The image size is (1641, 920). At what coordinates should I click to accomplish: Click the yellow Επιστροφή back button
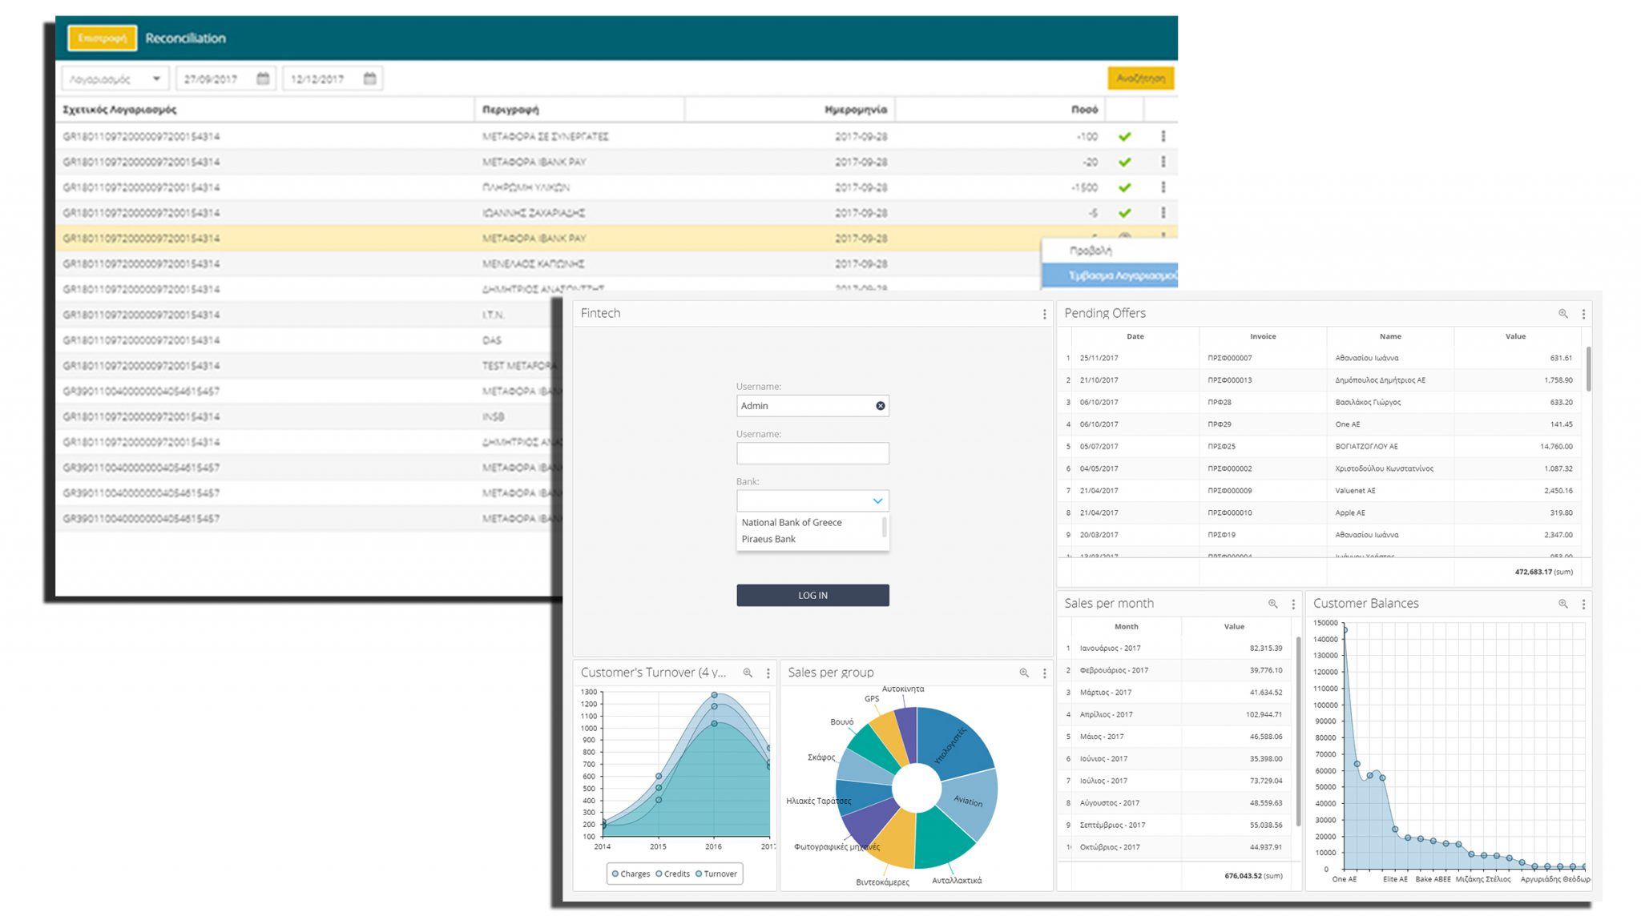coord(102,38)
